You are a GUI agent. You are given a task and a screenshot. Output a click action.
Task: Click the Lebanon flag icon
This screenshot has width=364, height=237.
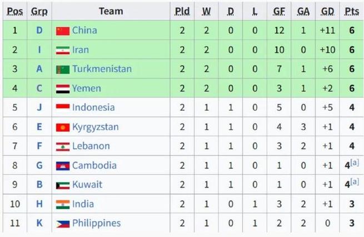(x=62, y=147)
